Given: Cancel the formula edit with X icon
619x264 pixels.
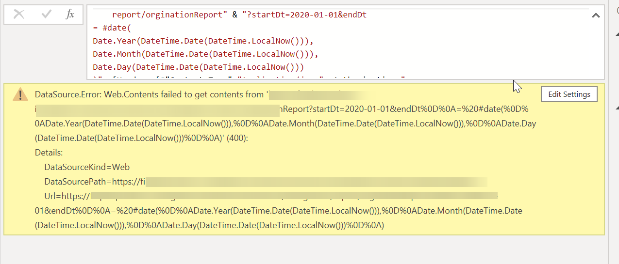Looking at the screenshot, I should coord(19,15).
